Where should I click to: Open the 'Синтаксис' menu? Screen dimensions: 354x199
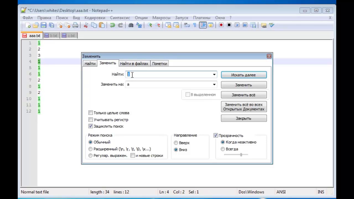coord(120,18)
